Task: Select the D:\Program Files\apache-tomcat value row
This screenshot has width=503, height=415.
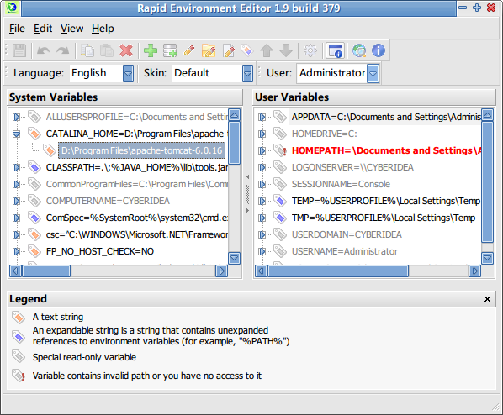Action: click(x=141, y=150)
